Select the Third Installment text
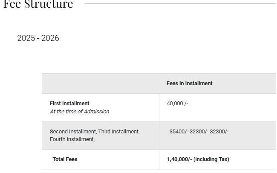 tap(119, 132)
